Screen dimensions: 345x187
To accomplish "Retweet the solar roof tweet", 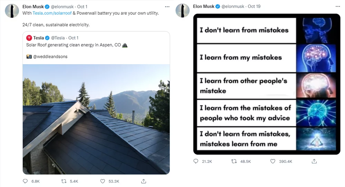I will [63, 181].
